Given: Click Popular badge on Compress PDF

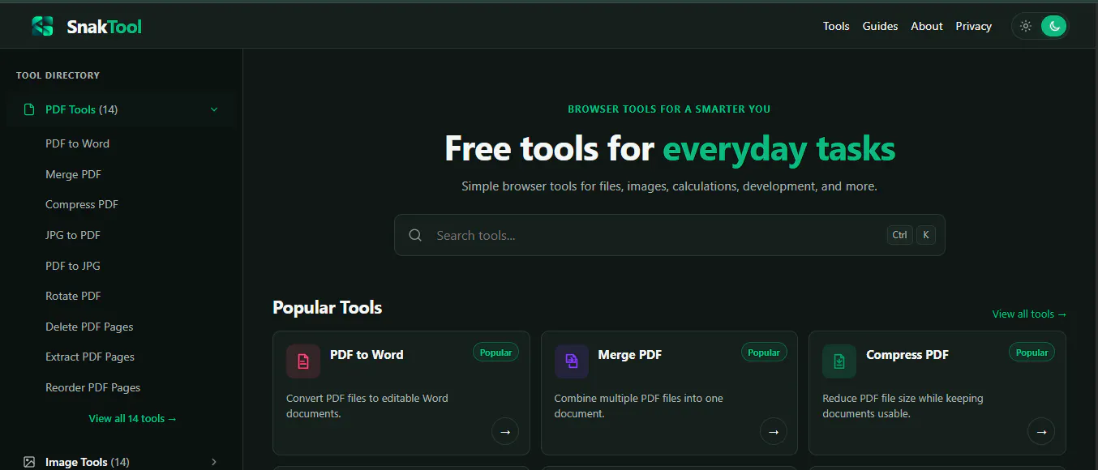Looking at the screenshot, I should [1032, 352].
